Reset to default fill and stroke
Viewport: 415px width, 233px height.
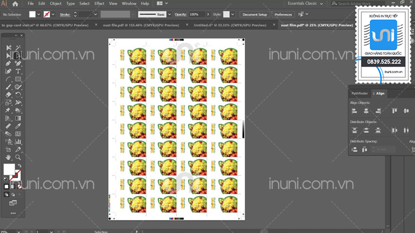6,178
